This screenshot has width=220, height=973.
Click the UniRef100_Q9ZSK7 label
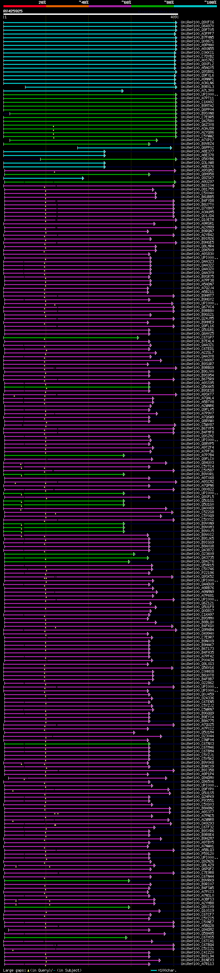click(197, 178)
